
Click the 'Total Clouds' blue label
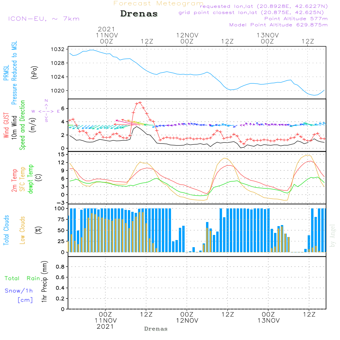click(x=6, y=230)
